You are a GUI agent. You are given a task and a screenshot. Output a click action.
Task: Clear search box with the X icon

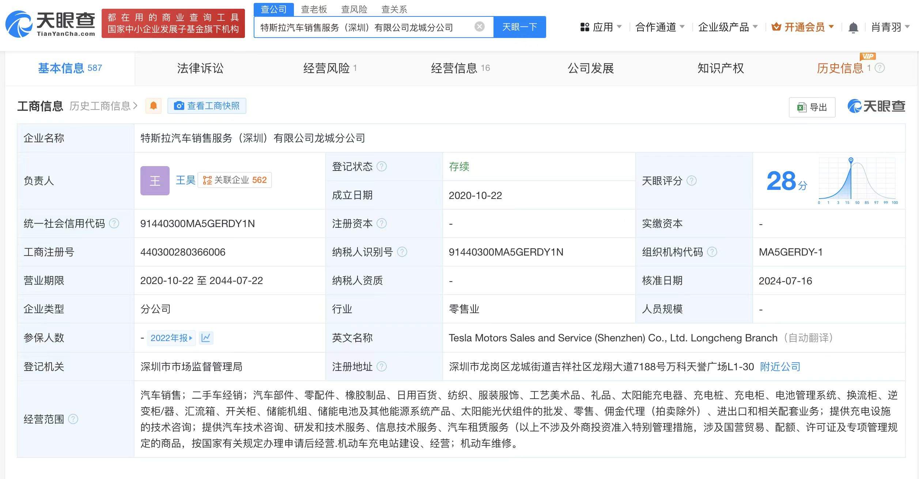(479, 27)
